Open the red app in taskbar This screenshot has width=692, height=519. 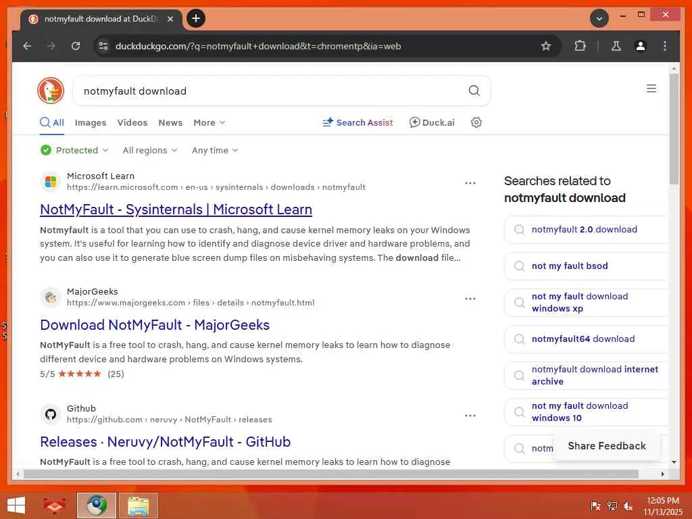(x=54, y=505)
